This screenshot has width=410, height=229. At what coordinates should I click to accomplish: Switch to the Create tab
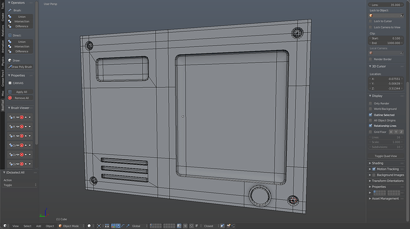[2, 17]
